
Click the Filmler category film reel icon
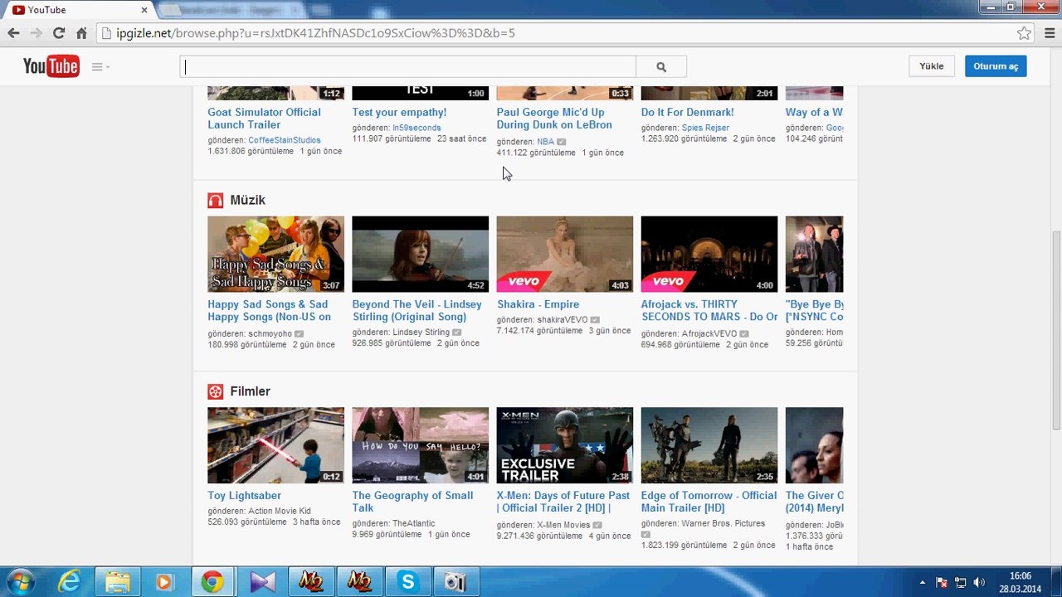click(x=216, y=391)
